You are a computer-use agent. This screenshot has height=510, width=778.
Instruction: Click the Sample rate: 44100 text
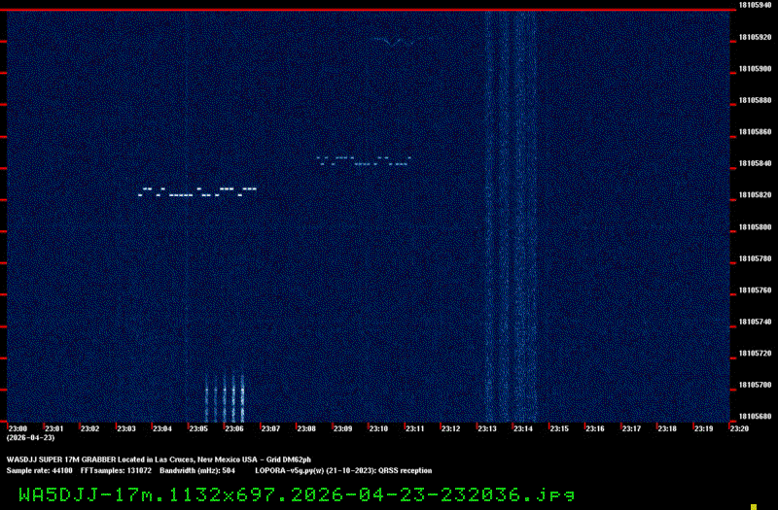point(39,471)
